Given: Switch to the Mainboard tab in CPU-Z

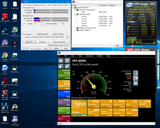Looking at the screenshot, I should [x=36, y=5].
